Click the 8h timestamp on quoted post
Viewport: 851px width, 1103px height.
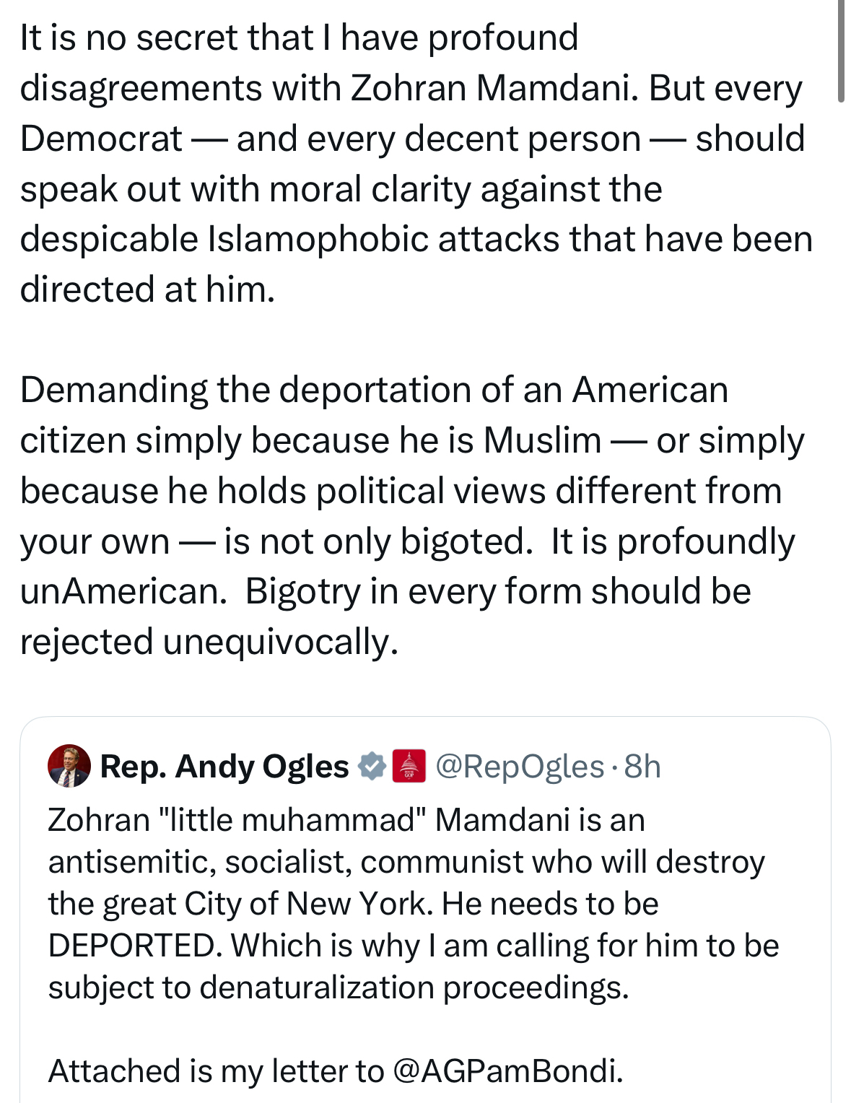[642, 766]
